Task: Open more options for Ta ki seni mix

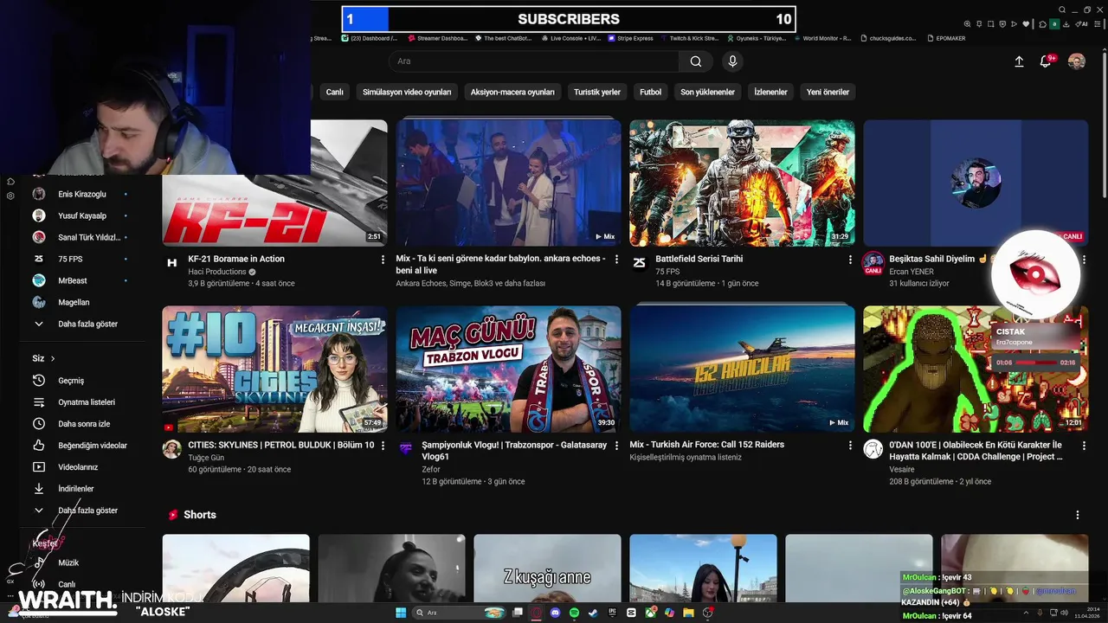Action: (616, 260)
